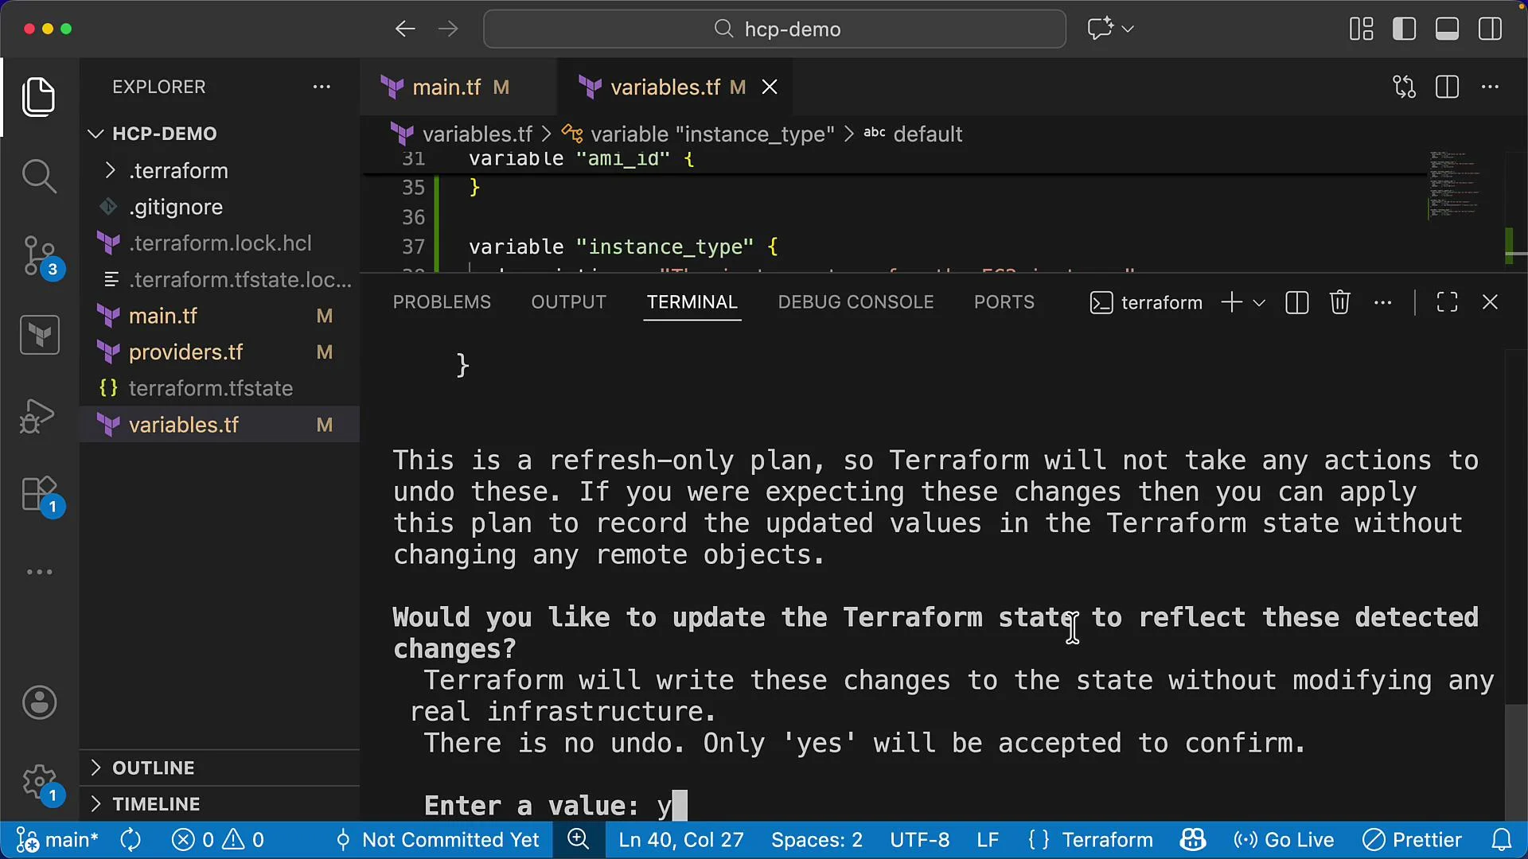Open the Explorer view in activity bar
This screenshot has width=1528, height=859.
click(39, 97)
